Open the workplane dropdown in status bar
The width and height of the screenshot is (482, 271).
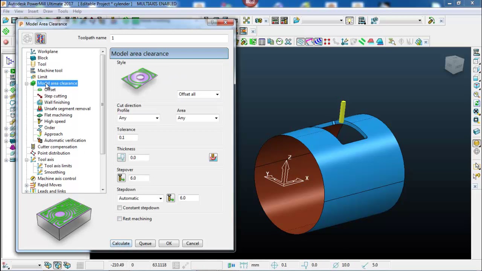tap(39, 265)
